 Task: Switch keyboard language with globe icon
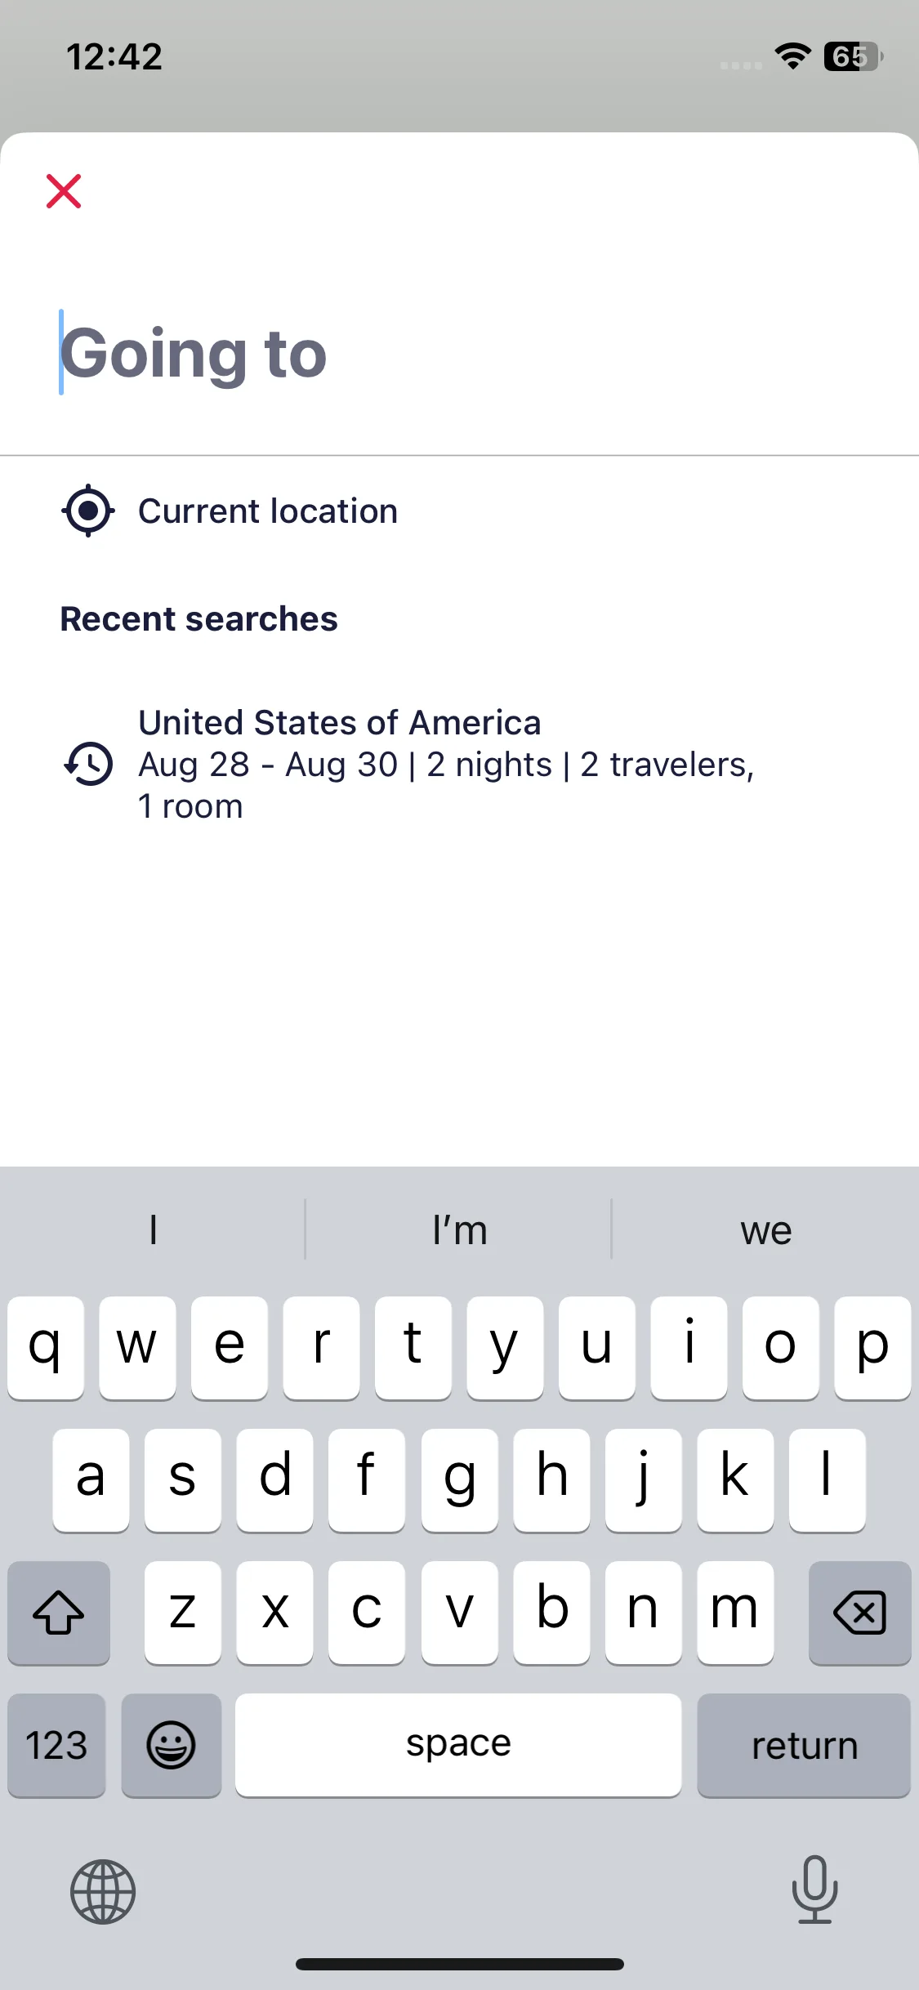(102, 1891)
